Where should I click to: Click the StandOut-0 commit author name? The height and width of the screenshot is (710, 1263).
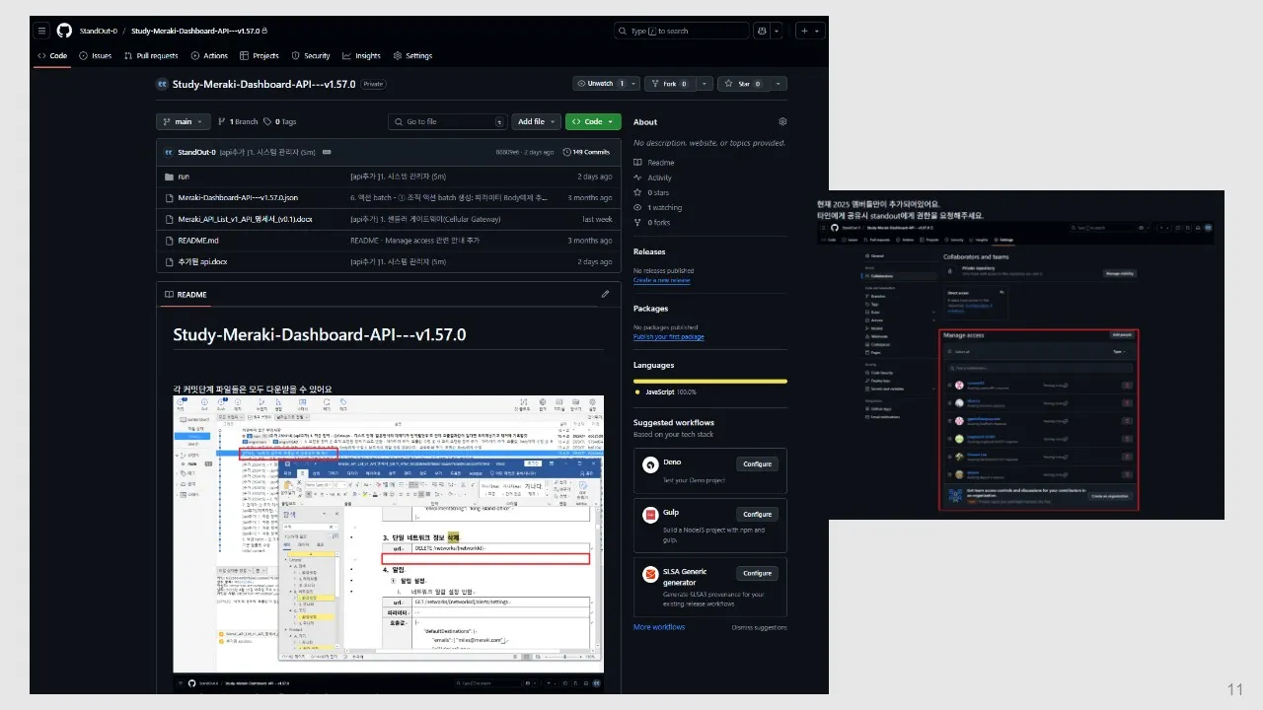click(x=196, y=152)
